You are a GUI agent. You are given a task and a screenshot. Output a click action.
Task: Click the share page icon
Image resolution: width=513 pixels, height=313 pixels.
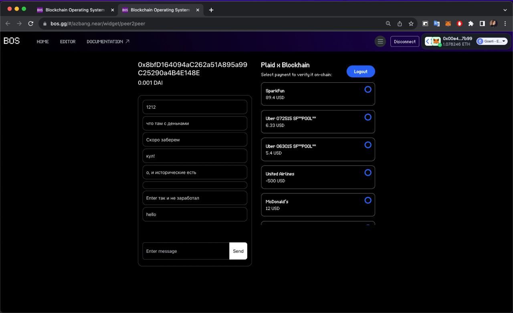pyautogui.click(x=400, y=24)
